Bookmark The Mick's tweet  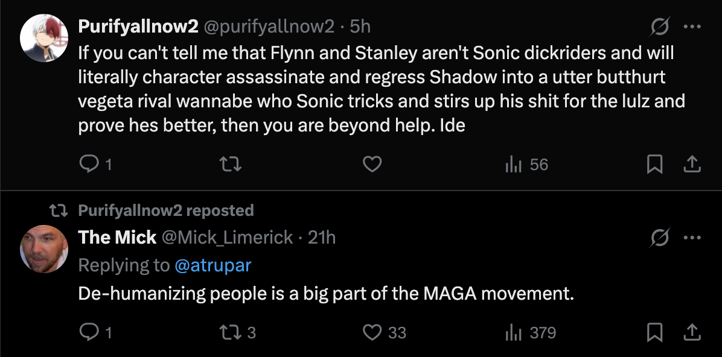654,332
